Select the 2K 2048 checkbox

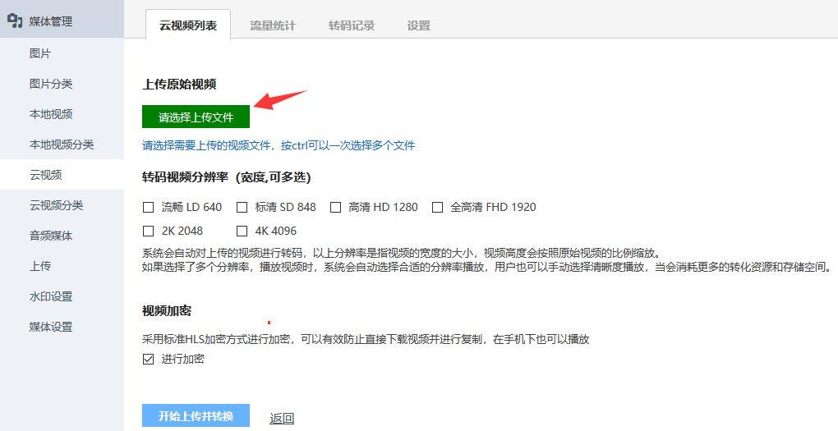tap(149, 232)
